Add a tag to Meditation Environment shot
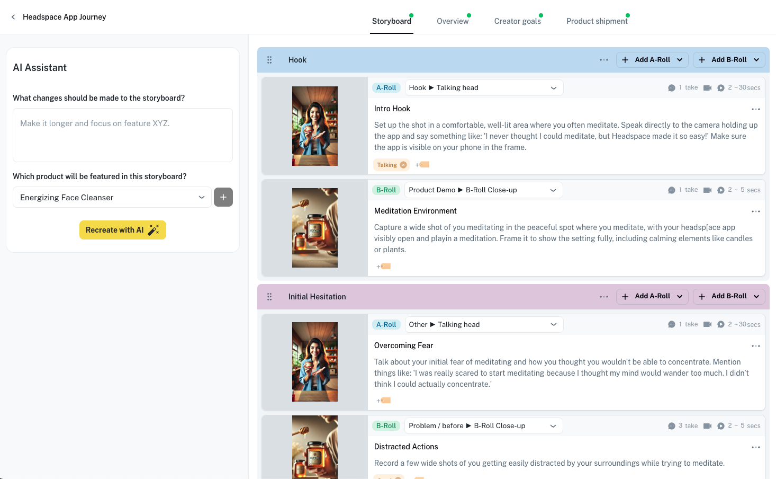 pos(383,266)
